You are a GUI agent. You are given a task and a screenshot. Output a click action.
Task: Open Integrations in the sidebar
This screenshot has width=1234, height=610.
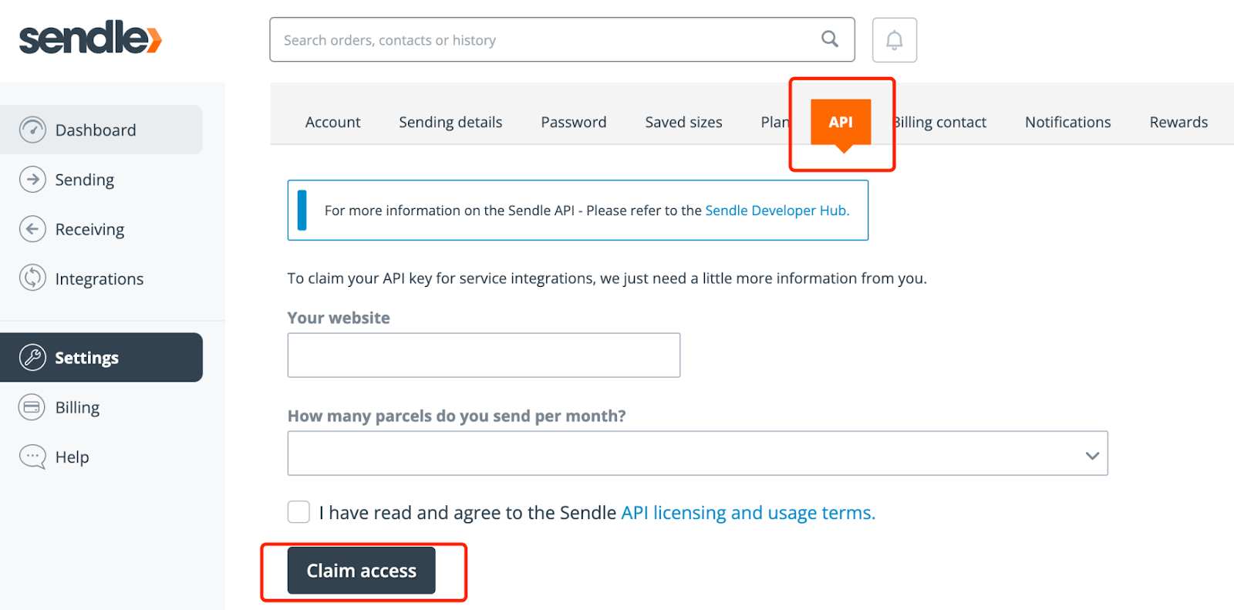[x=101, y=278]
